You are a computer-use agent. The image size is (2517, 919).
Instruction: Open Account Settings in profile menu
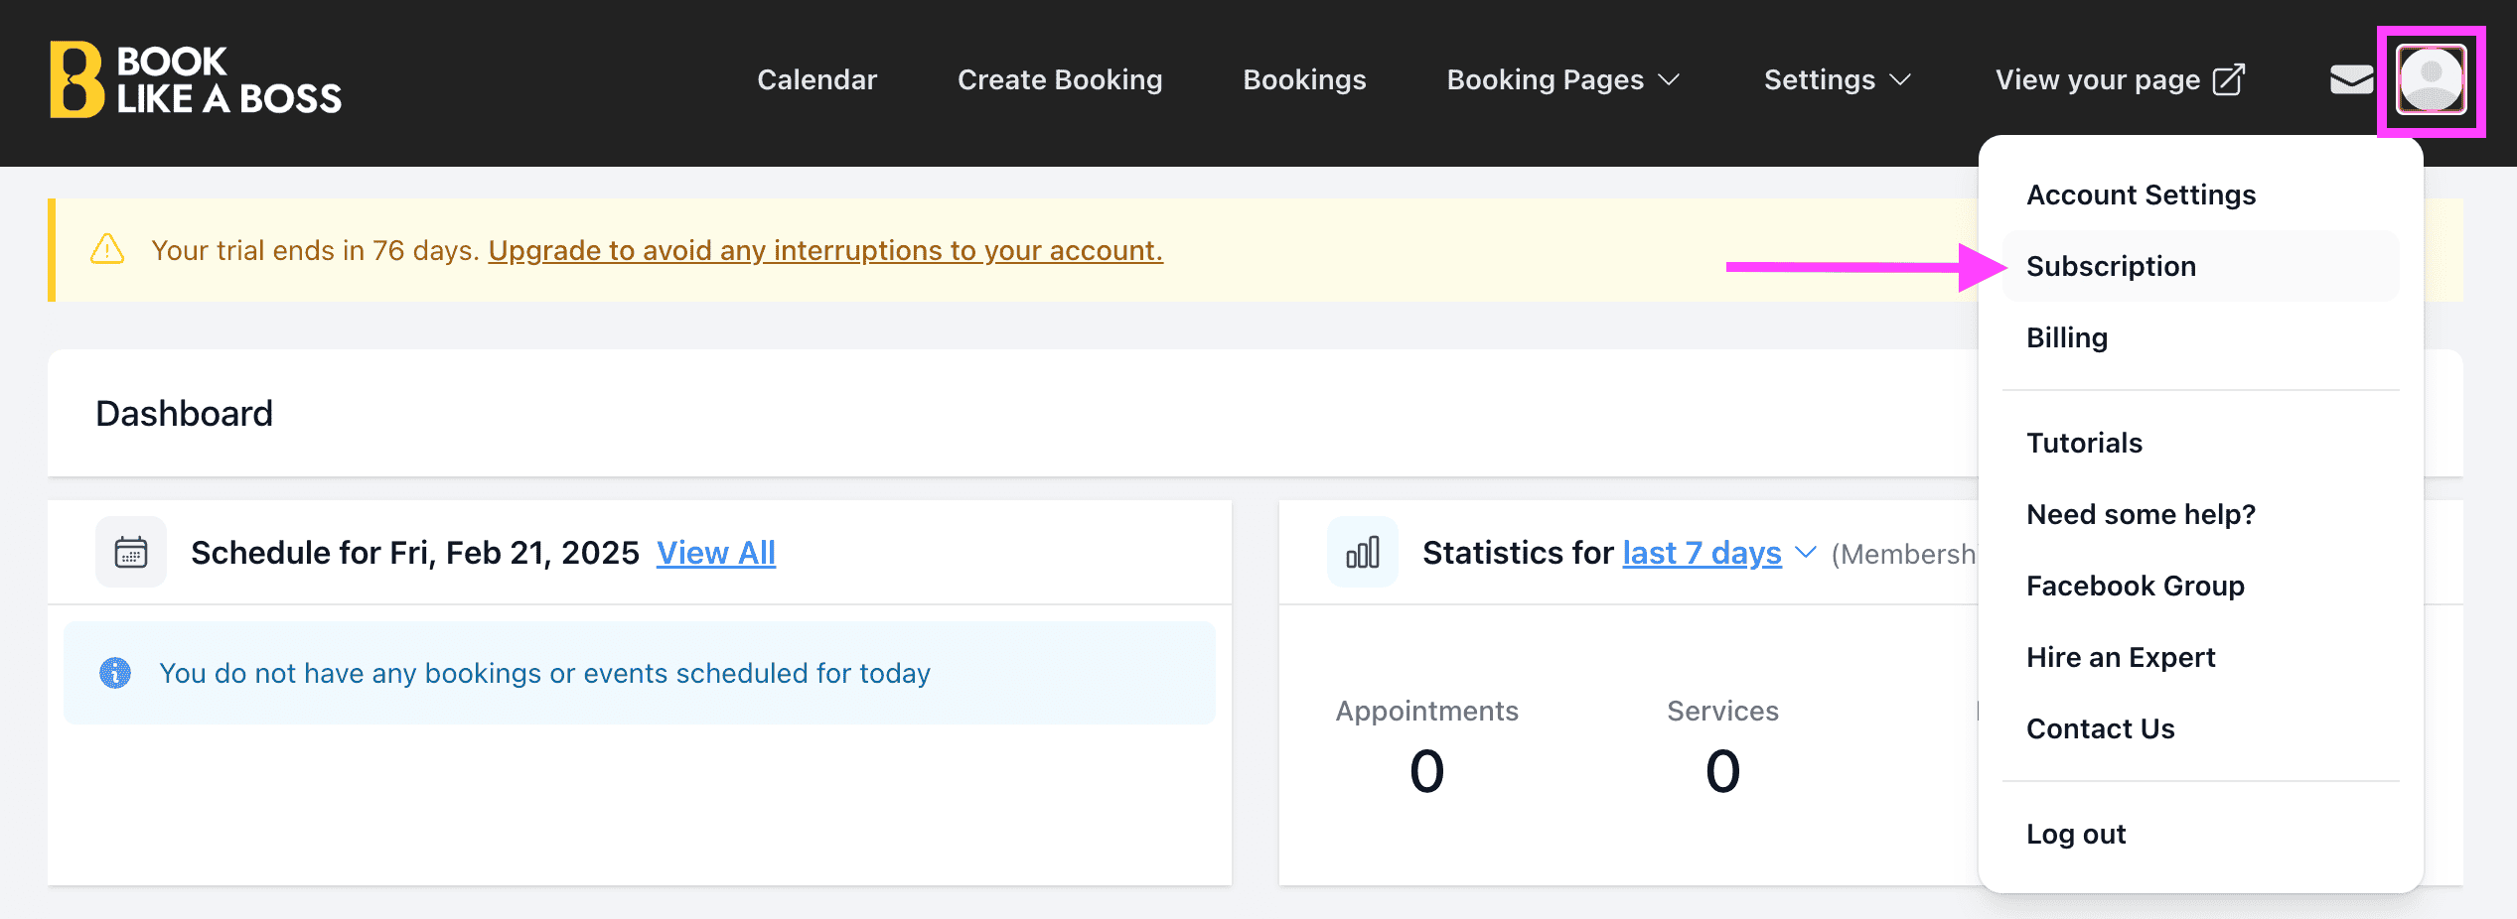[2141, 195]
